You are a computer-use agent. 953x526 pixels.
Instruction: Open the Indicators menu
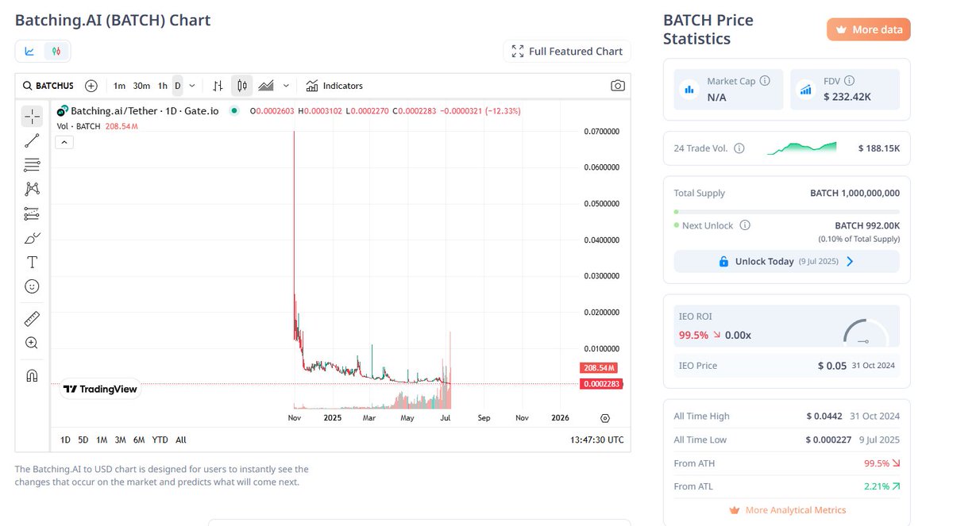click(334, 86)
